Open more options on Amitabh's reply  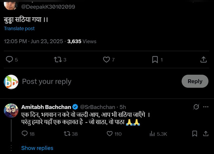[x=206, y=107]
